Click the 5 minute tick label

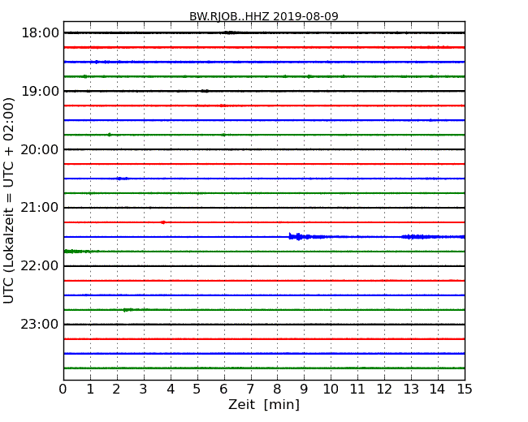[197, 390]
